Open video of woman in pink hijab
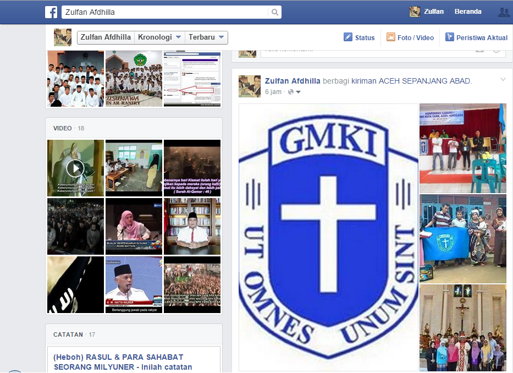The width and height of the screenshot is (513, 373). coord(134,226)
